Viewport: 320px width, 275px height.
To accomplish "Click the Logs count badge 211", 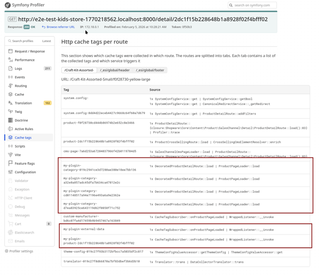I will [47, 69].
